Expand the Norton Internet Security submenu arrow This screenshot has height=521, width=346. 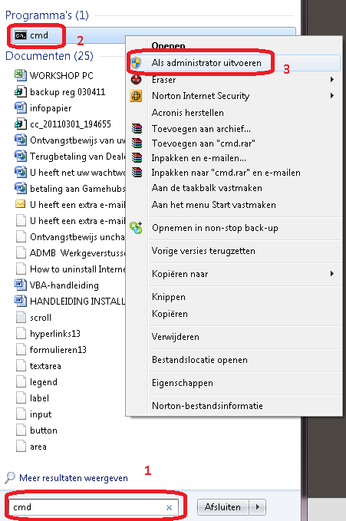331,96
